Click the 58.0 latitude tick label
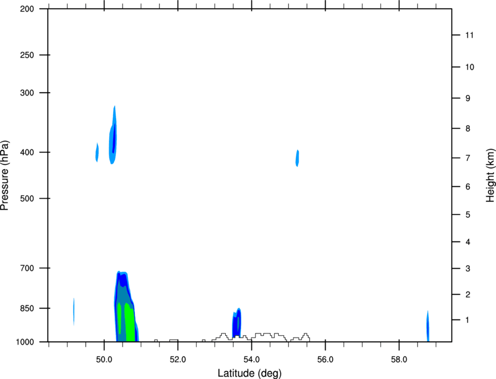 (399, 360)
